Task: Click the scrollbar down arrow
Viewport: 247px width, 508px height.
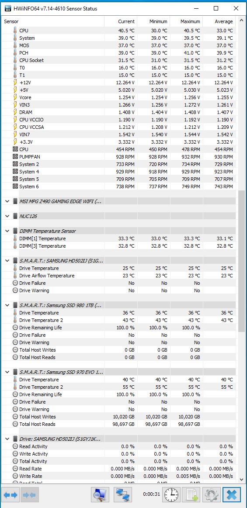Action: [241, 479]
